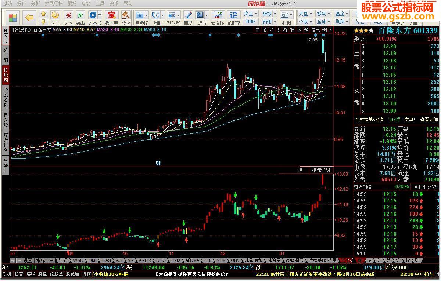Viewport: 441px width, 281px height.
Task: Open the 数据 CPI data icon
Action: point(284,14)
